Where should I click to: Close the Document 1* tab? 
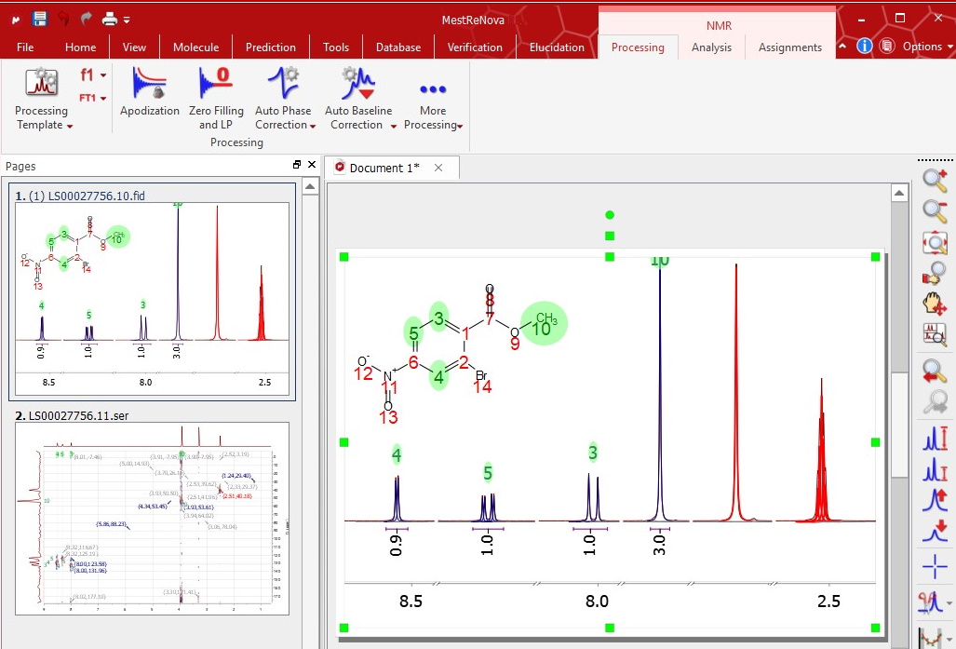click(438, 168)
